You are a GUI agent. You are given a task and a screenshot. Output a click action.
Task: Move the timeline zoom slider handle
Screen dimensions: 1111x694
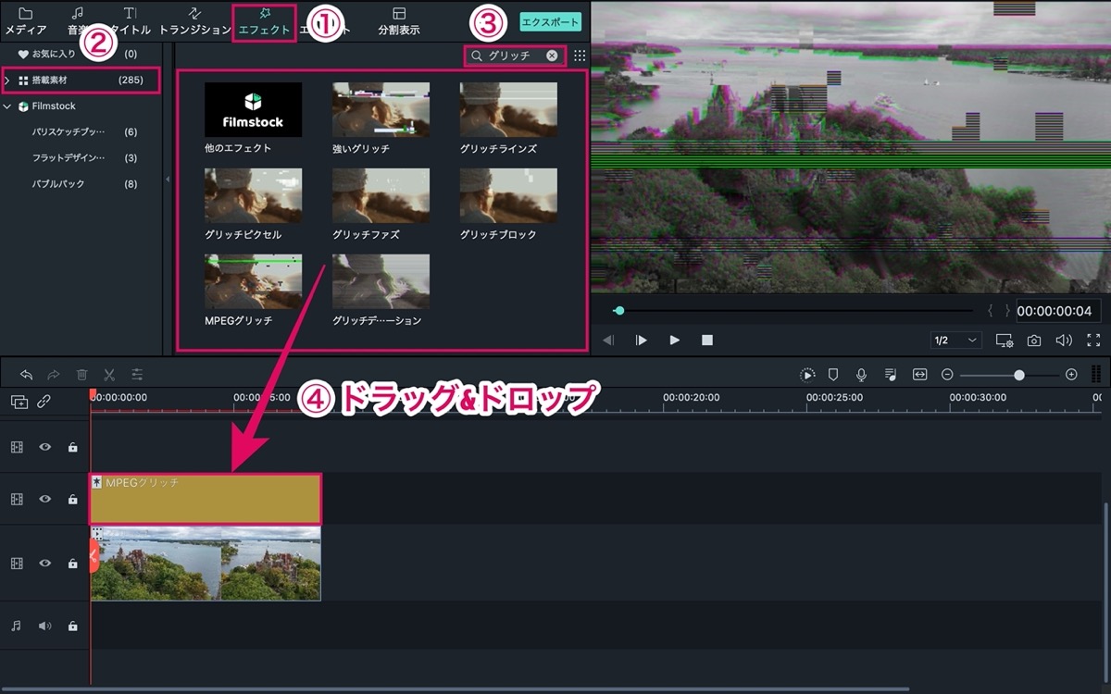coord(1019,375)
